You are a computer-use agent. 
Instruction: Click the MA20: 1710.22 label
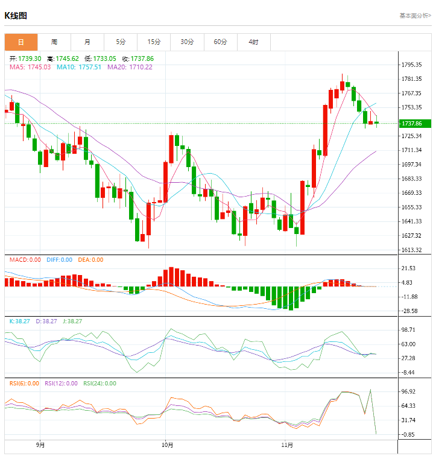coord(130,68)
